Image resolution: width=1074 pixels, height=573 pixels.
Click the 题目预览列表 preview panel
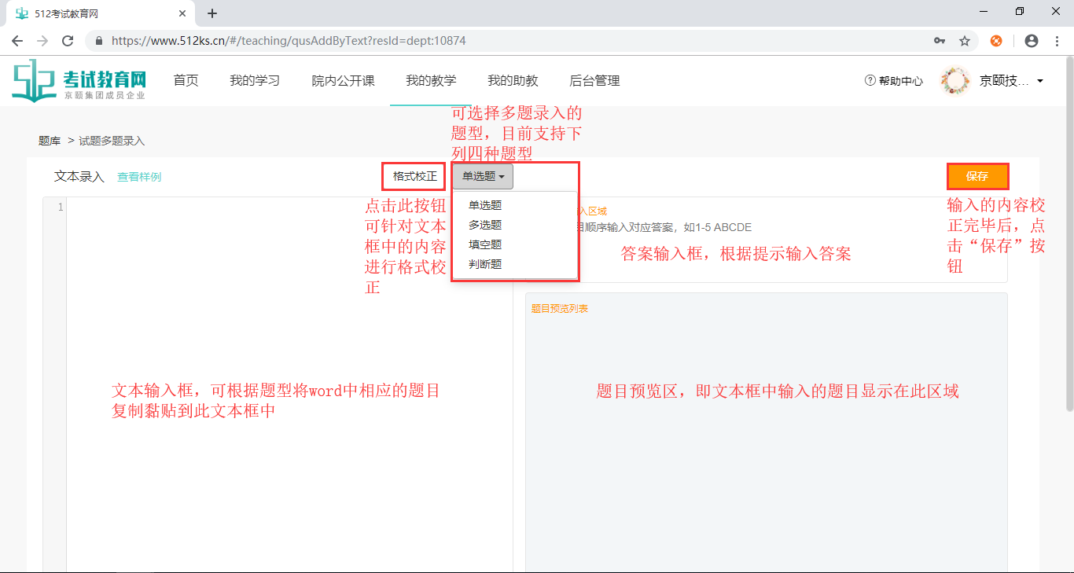tap(767, 432)
